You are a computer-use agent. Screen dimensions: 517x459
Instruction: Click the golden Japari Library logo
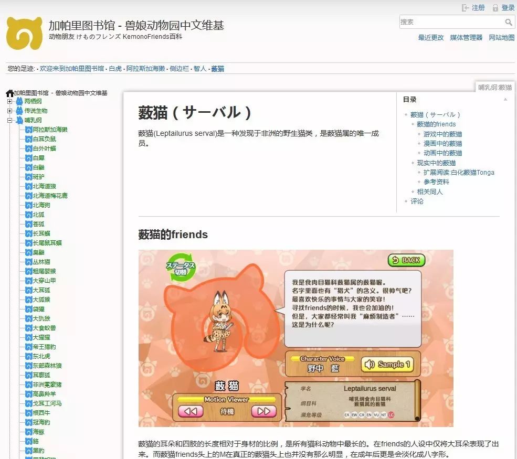[x=24, y=33]
